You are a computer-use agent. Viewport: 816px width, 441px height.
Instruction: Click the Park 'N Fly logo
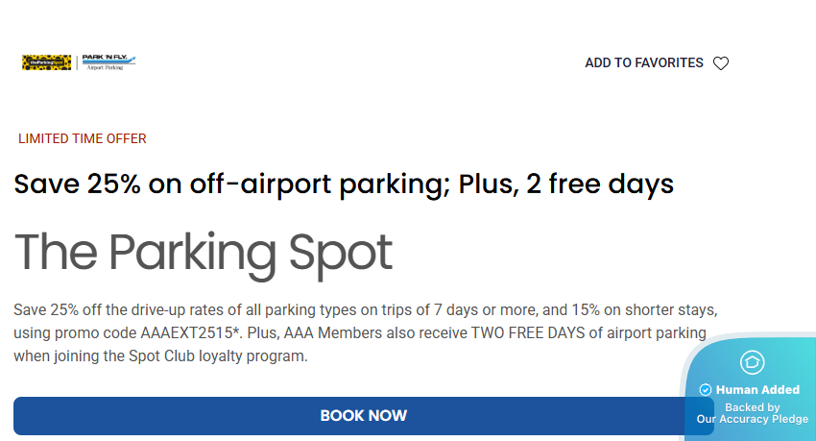(x=108, y=59)
